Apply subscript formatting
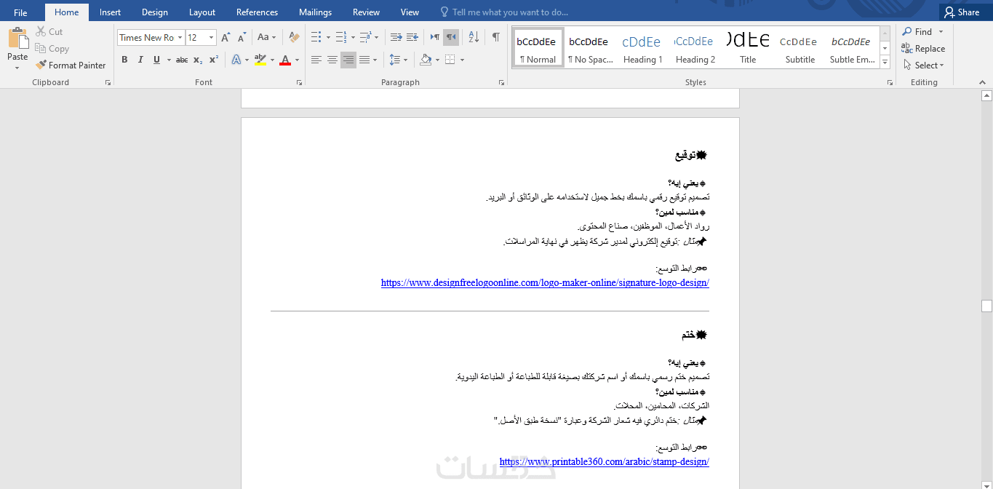Viewport: 993px width, 489px height. click(x=198, y=60)
